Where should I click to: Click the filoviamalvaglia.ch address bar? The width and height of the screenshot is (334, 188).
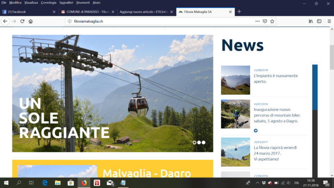coord(162,21)
